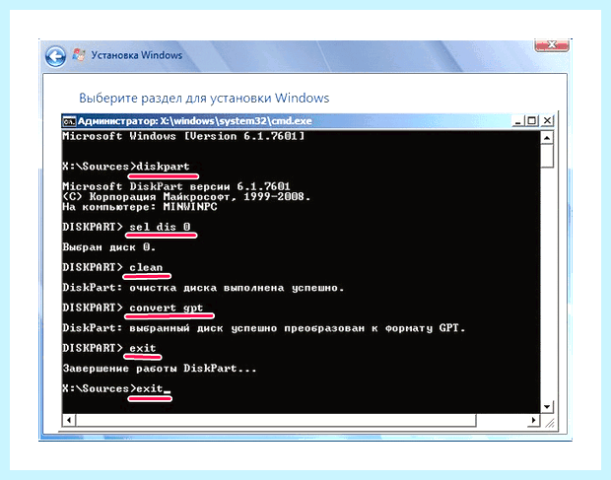611x480 pixels.
Task: Click the 'clean' command text
Action: click(x=146, y=267)
